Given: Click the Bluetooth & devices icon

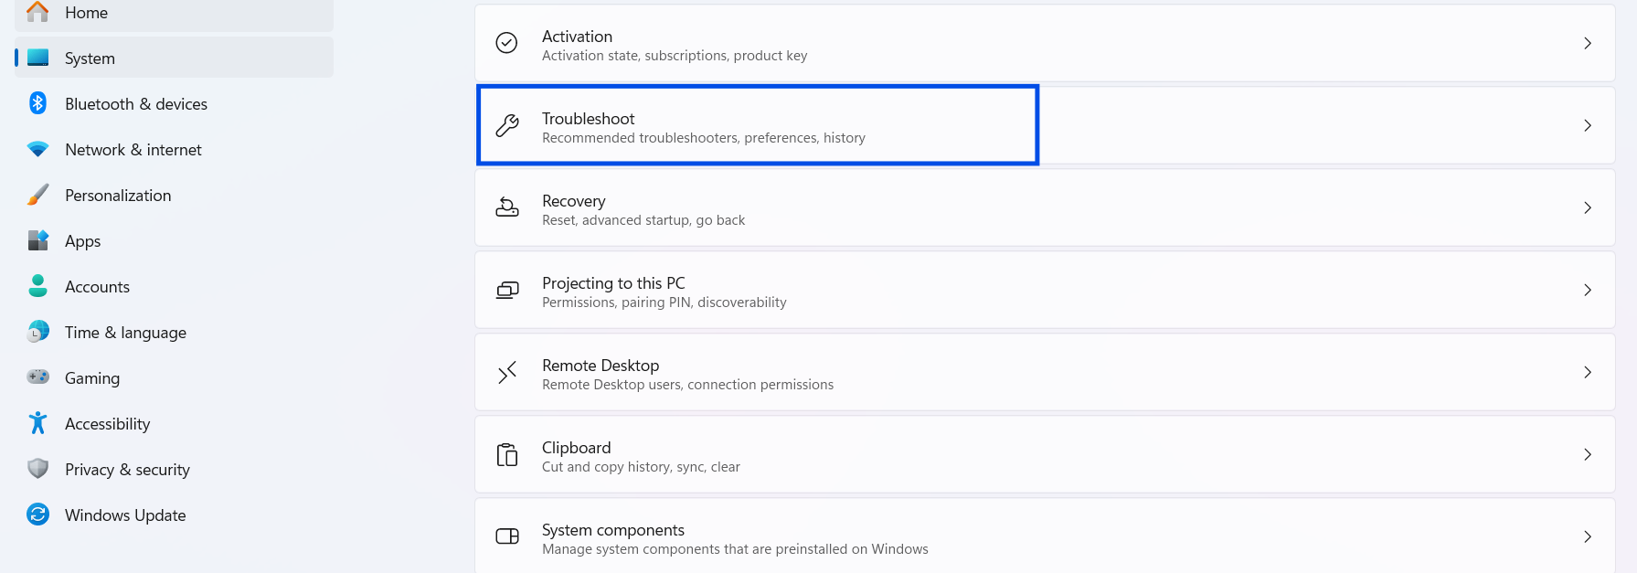Looking at the screenshot, I should coord(37,103).
